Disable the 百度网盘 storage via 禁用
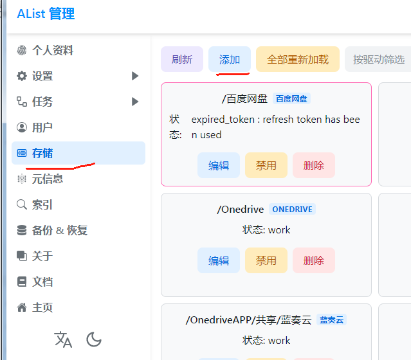This screenshot has width=411, height=360. [x=266, y=165]
